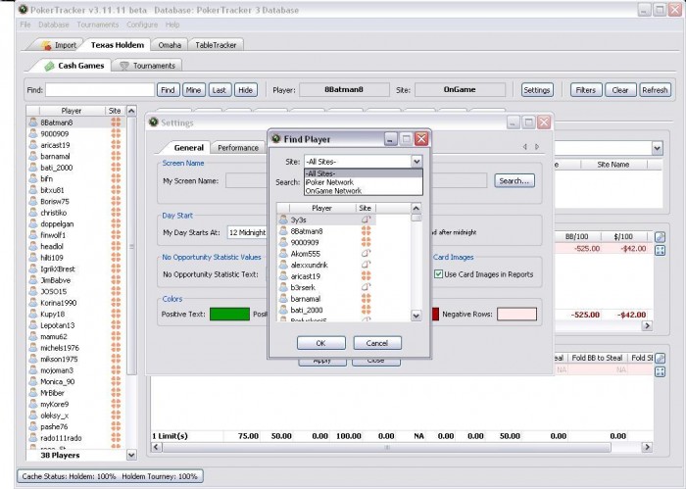Click the Find Player list scroll-down arrow
Screen dimensions: 686x489
click(x=416, y=316)
